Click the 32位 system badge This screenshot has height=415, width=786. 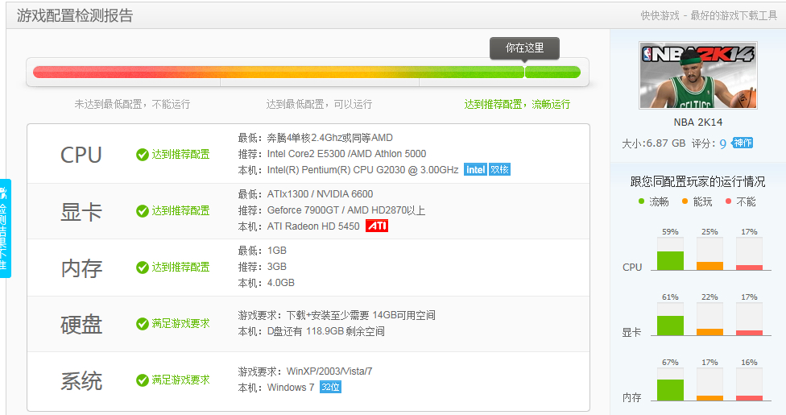pos(330,387)
